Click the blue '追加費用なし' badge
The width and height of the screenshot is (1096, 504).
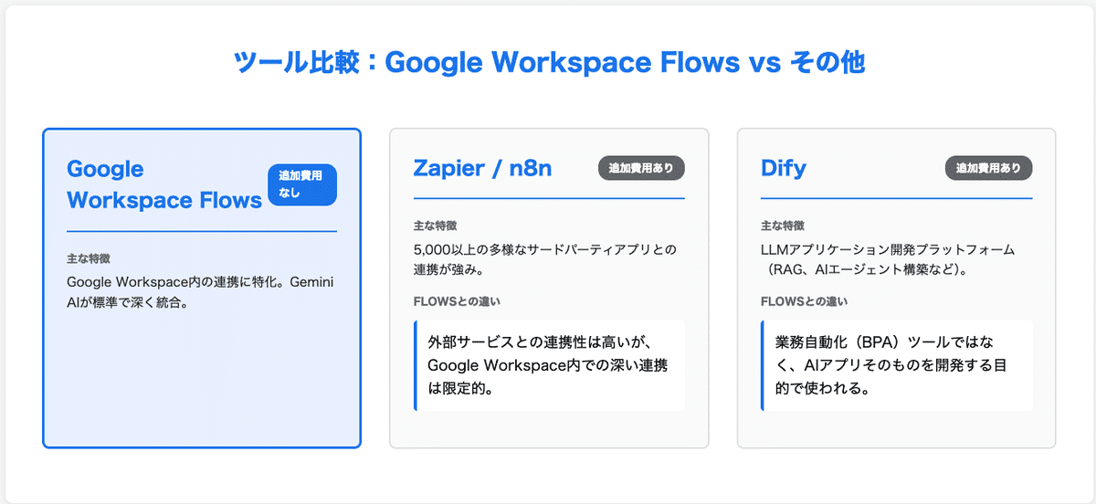(301, 185)
